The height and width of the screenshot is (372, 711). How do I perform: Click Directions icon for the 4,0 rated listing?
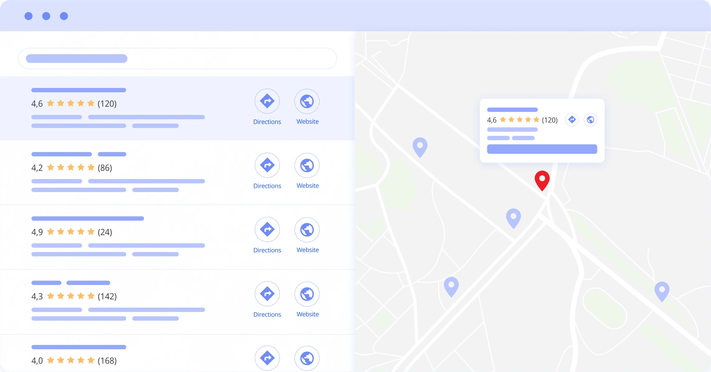pos(267,358)
